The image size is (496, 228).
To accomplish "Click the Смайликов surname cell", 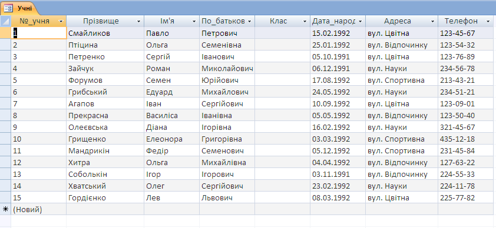I will [105, 33].
